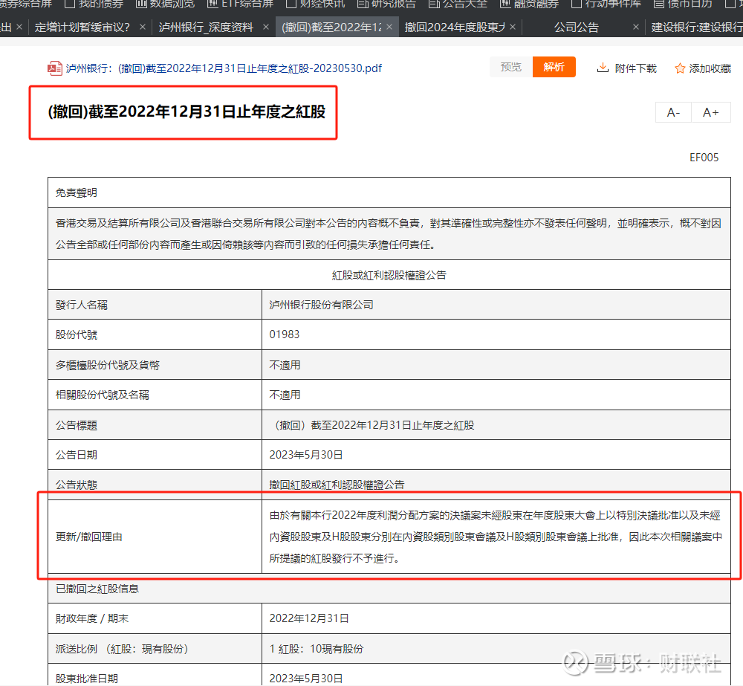The height and width of the screenshot is (686, 743).
Task: Click the 財政年度 / 期末 label cell
Action: tap(155, 618)
